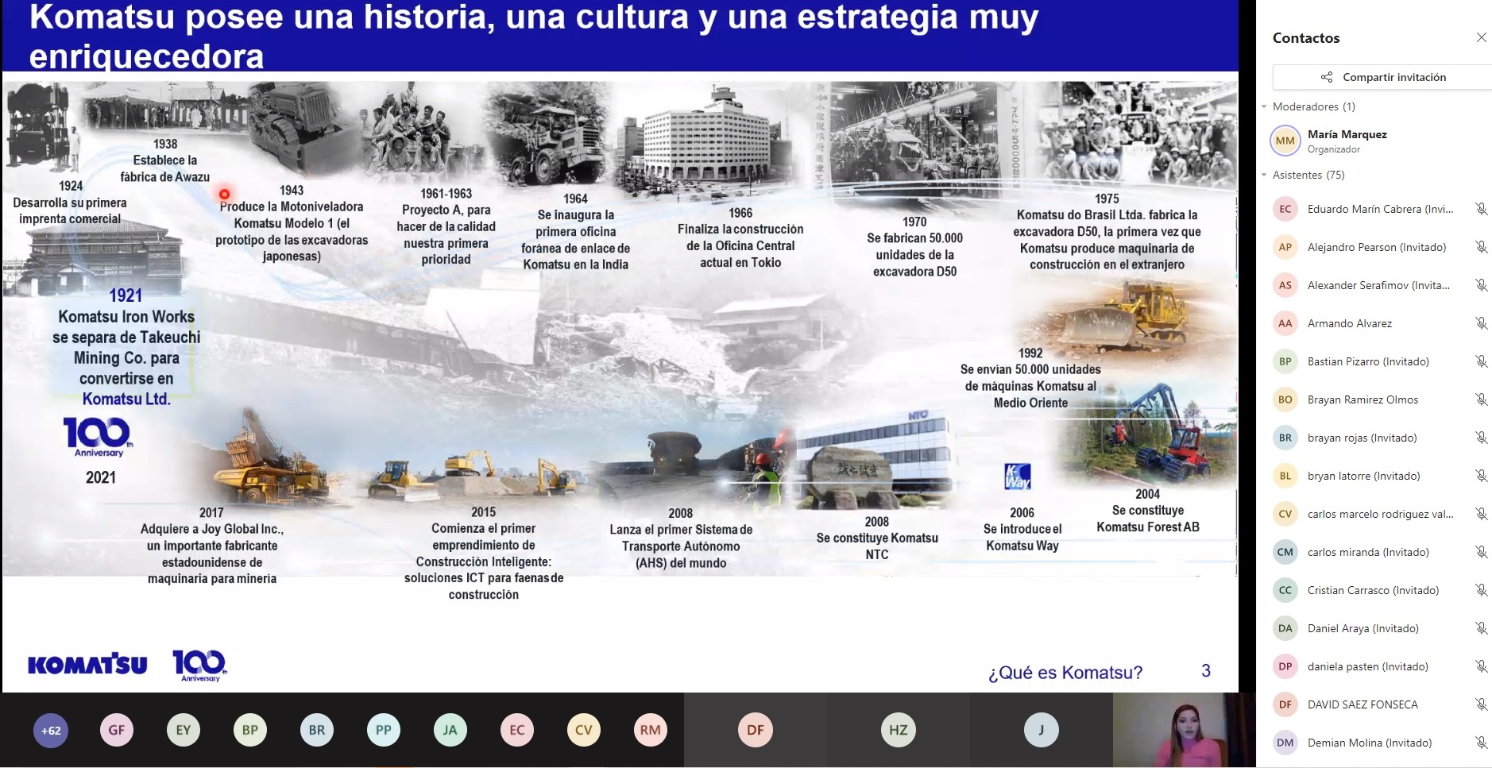This screenshot has width=1492, height=768.
Task: Select GF participant tile
Action: [x=117, y=731]
